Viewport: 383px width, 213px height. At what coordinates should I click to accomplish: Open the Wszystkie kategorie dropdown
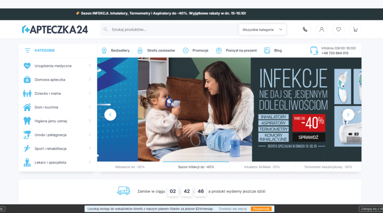click(x=262, y=29)
